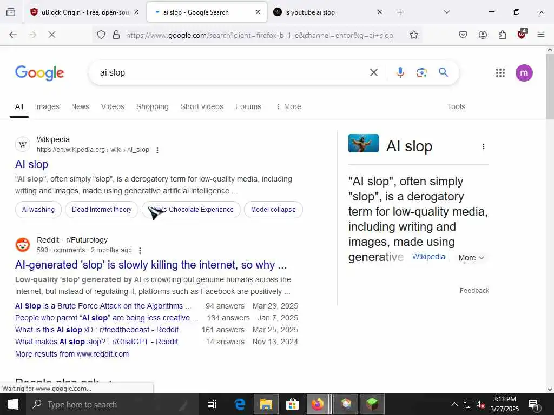Open notification center in system tray
Screen dimensions: 554x415
tap(533, 404)
